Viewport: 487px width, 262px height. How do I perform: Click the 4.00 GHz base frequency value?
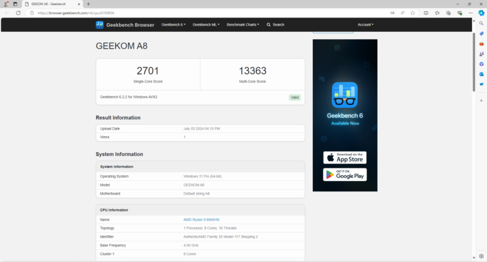pos(190,245)
